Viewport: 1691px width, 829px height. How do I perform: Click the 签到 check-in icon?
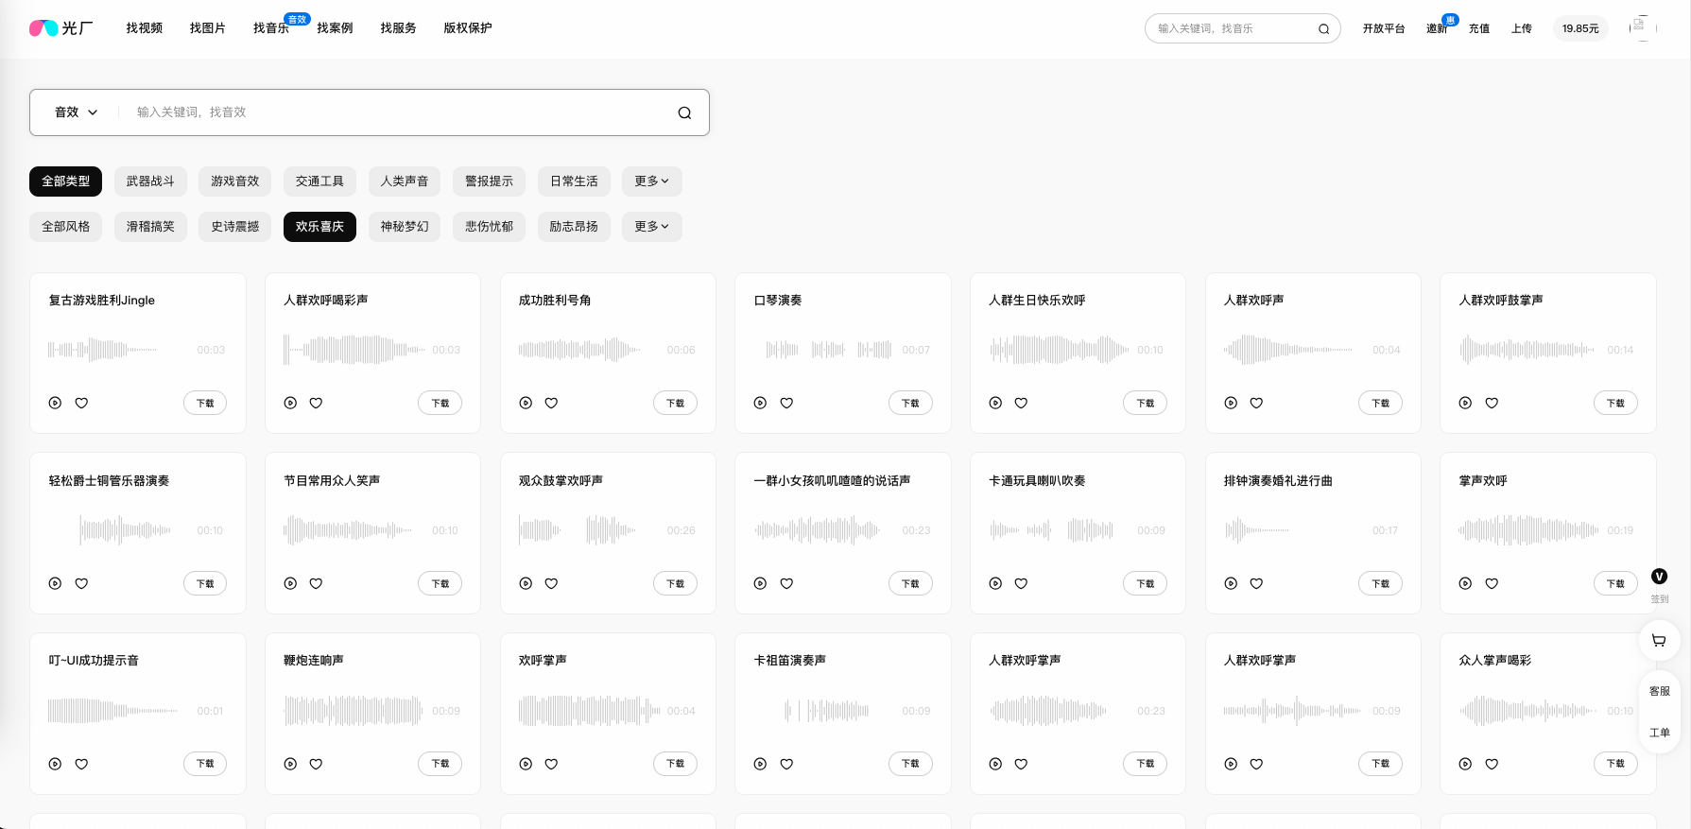tap(1659, 577)
